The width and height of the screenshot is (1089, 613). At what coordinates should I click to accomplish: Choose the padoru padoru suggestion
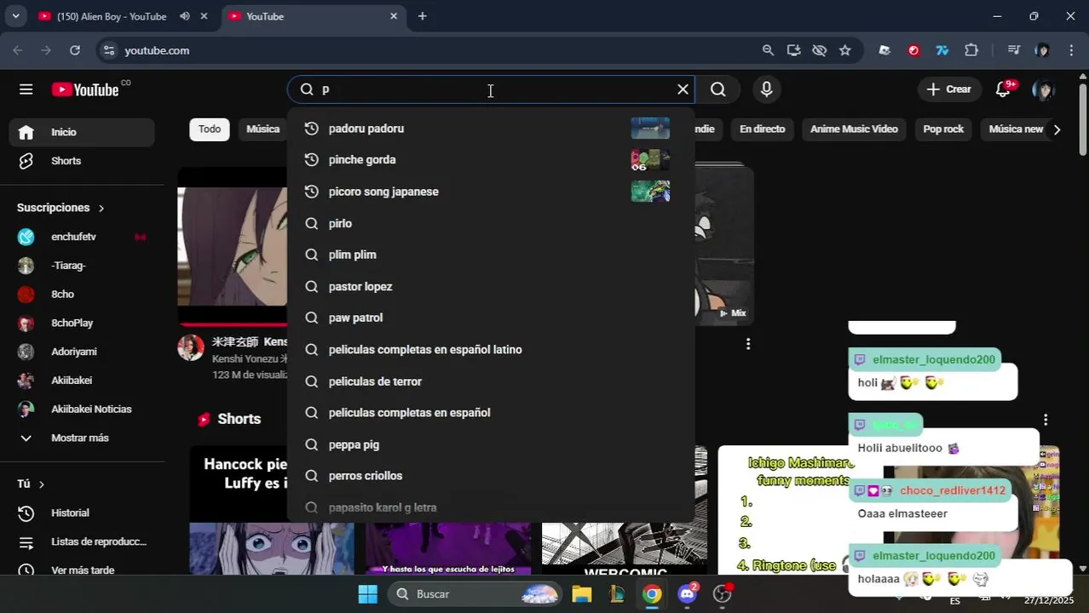click(x=491, y=129)
